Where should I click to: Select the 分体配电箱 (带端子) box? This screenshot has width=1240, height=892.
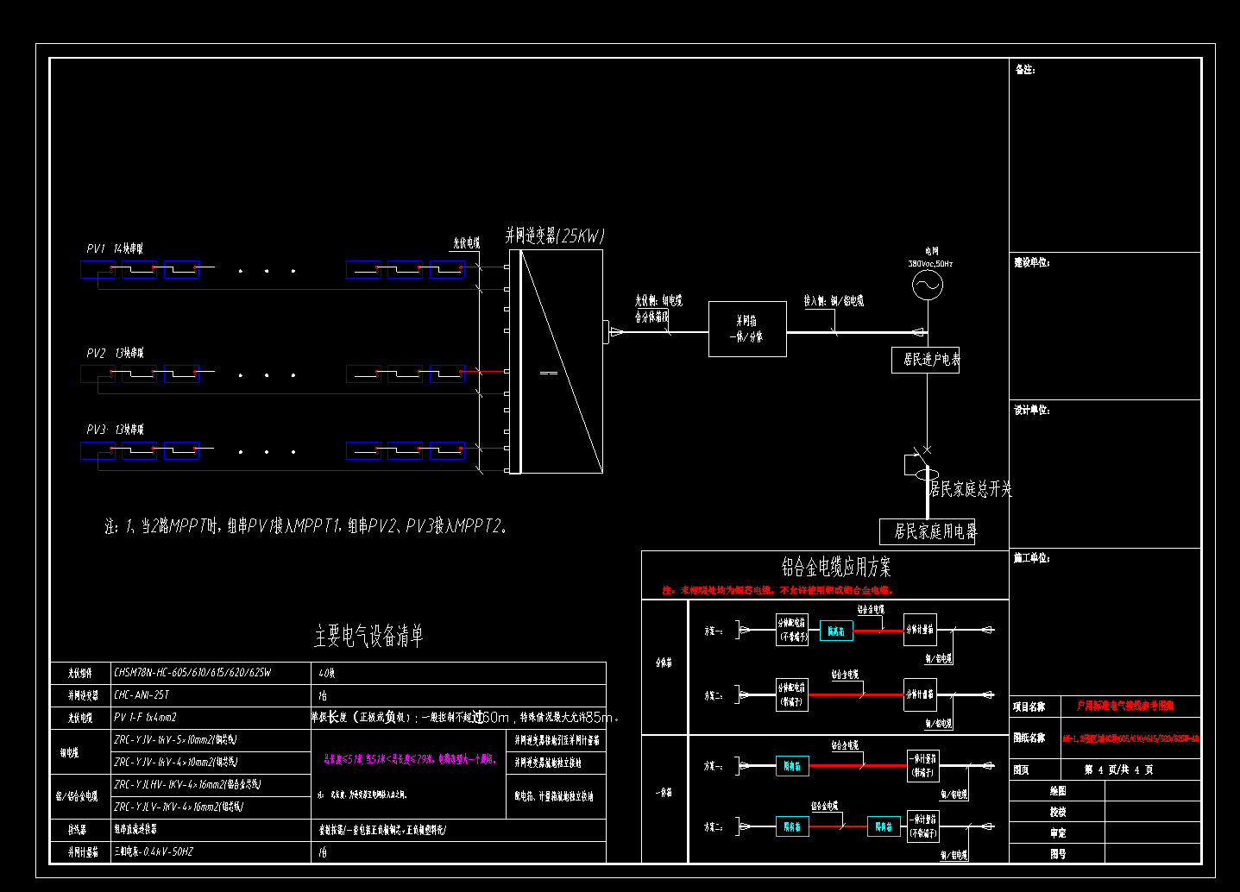792,694
